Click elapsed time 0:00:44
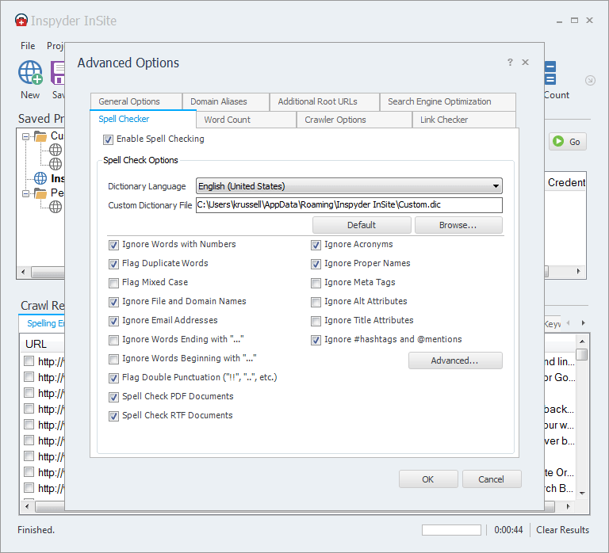 click(508, 530)
